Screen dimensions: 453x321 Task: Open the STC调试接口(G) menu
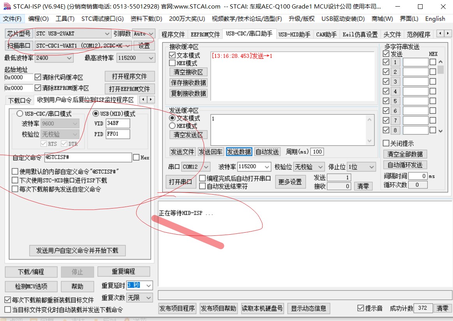point(102,19)
